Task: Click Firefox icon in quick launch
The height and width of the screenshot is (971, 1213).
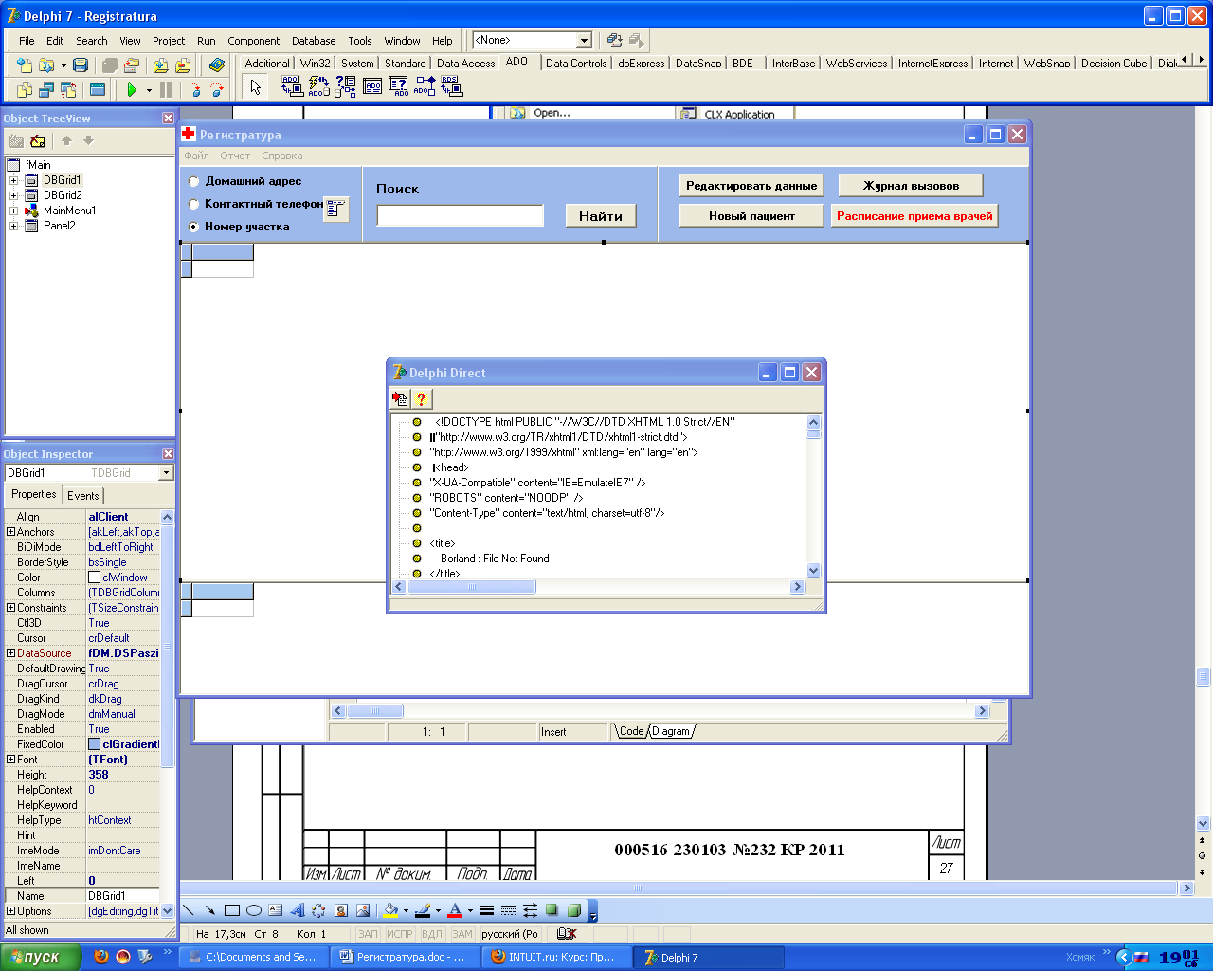Action: click(x=100, y=958)
